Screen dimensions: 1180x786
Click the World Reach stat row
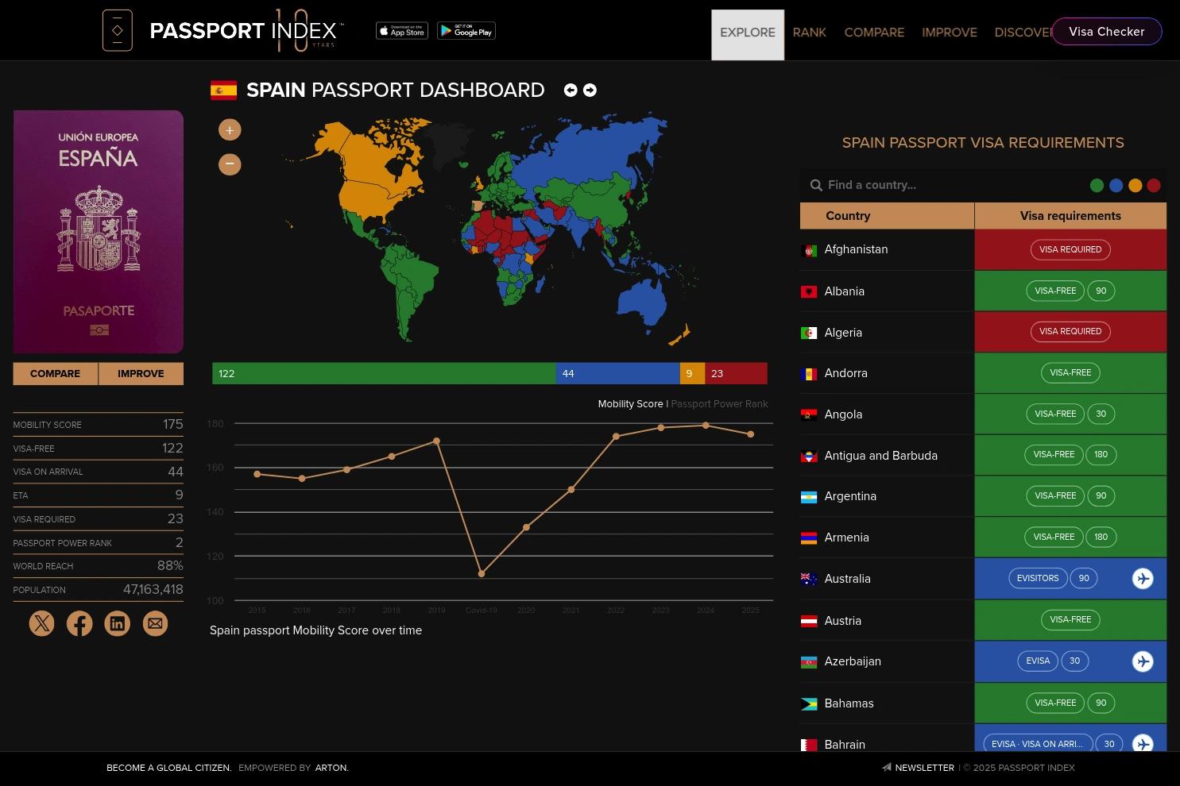point(98,566)
